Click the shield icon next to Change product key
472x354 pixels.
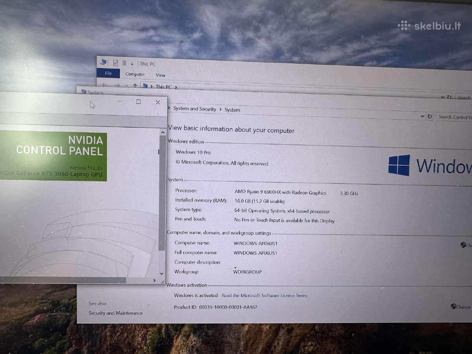[453, 306]
